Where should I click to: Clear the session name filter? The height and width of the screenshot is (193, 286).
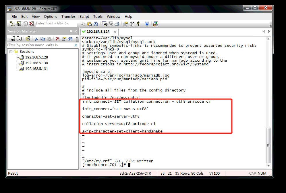[x=76, y=45]
